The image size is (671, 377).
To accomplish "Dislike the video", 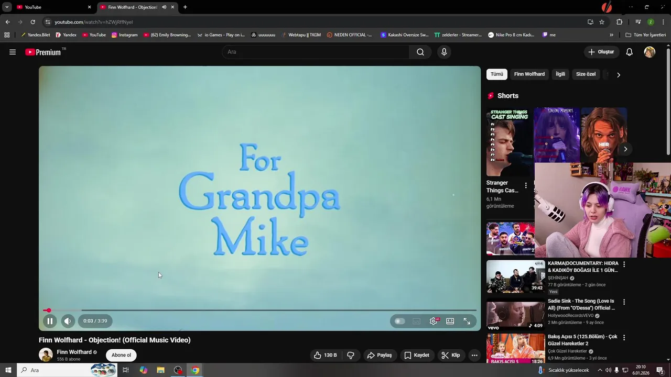I will [x=351, y=355].
